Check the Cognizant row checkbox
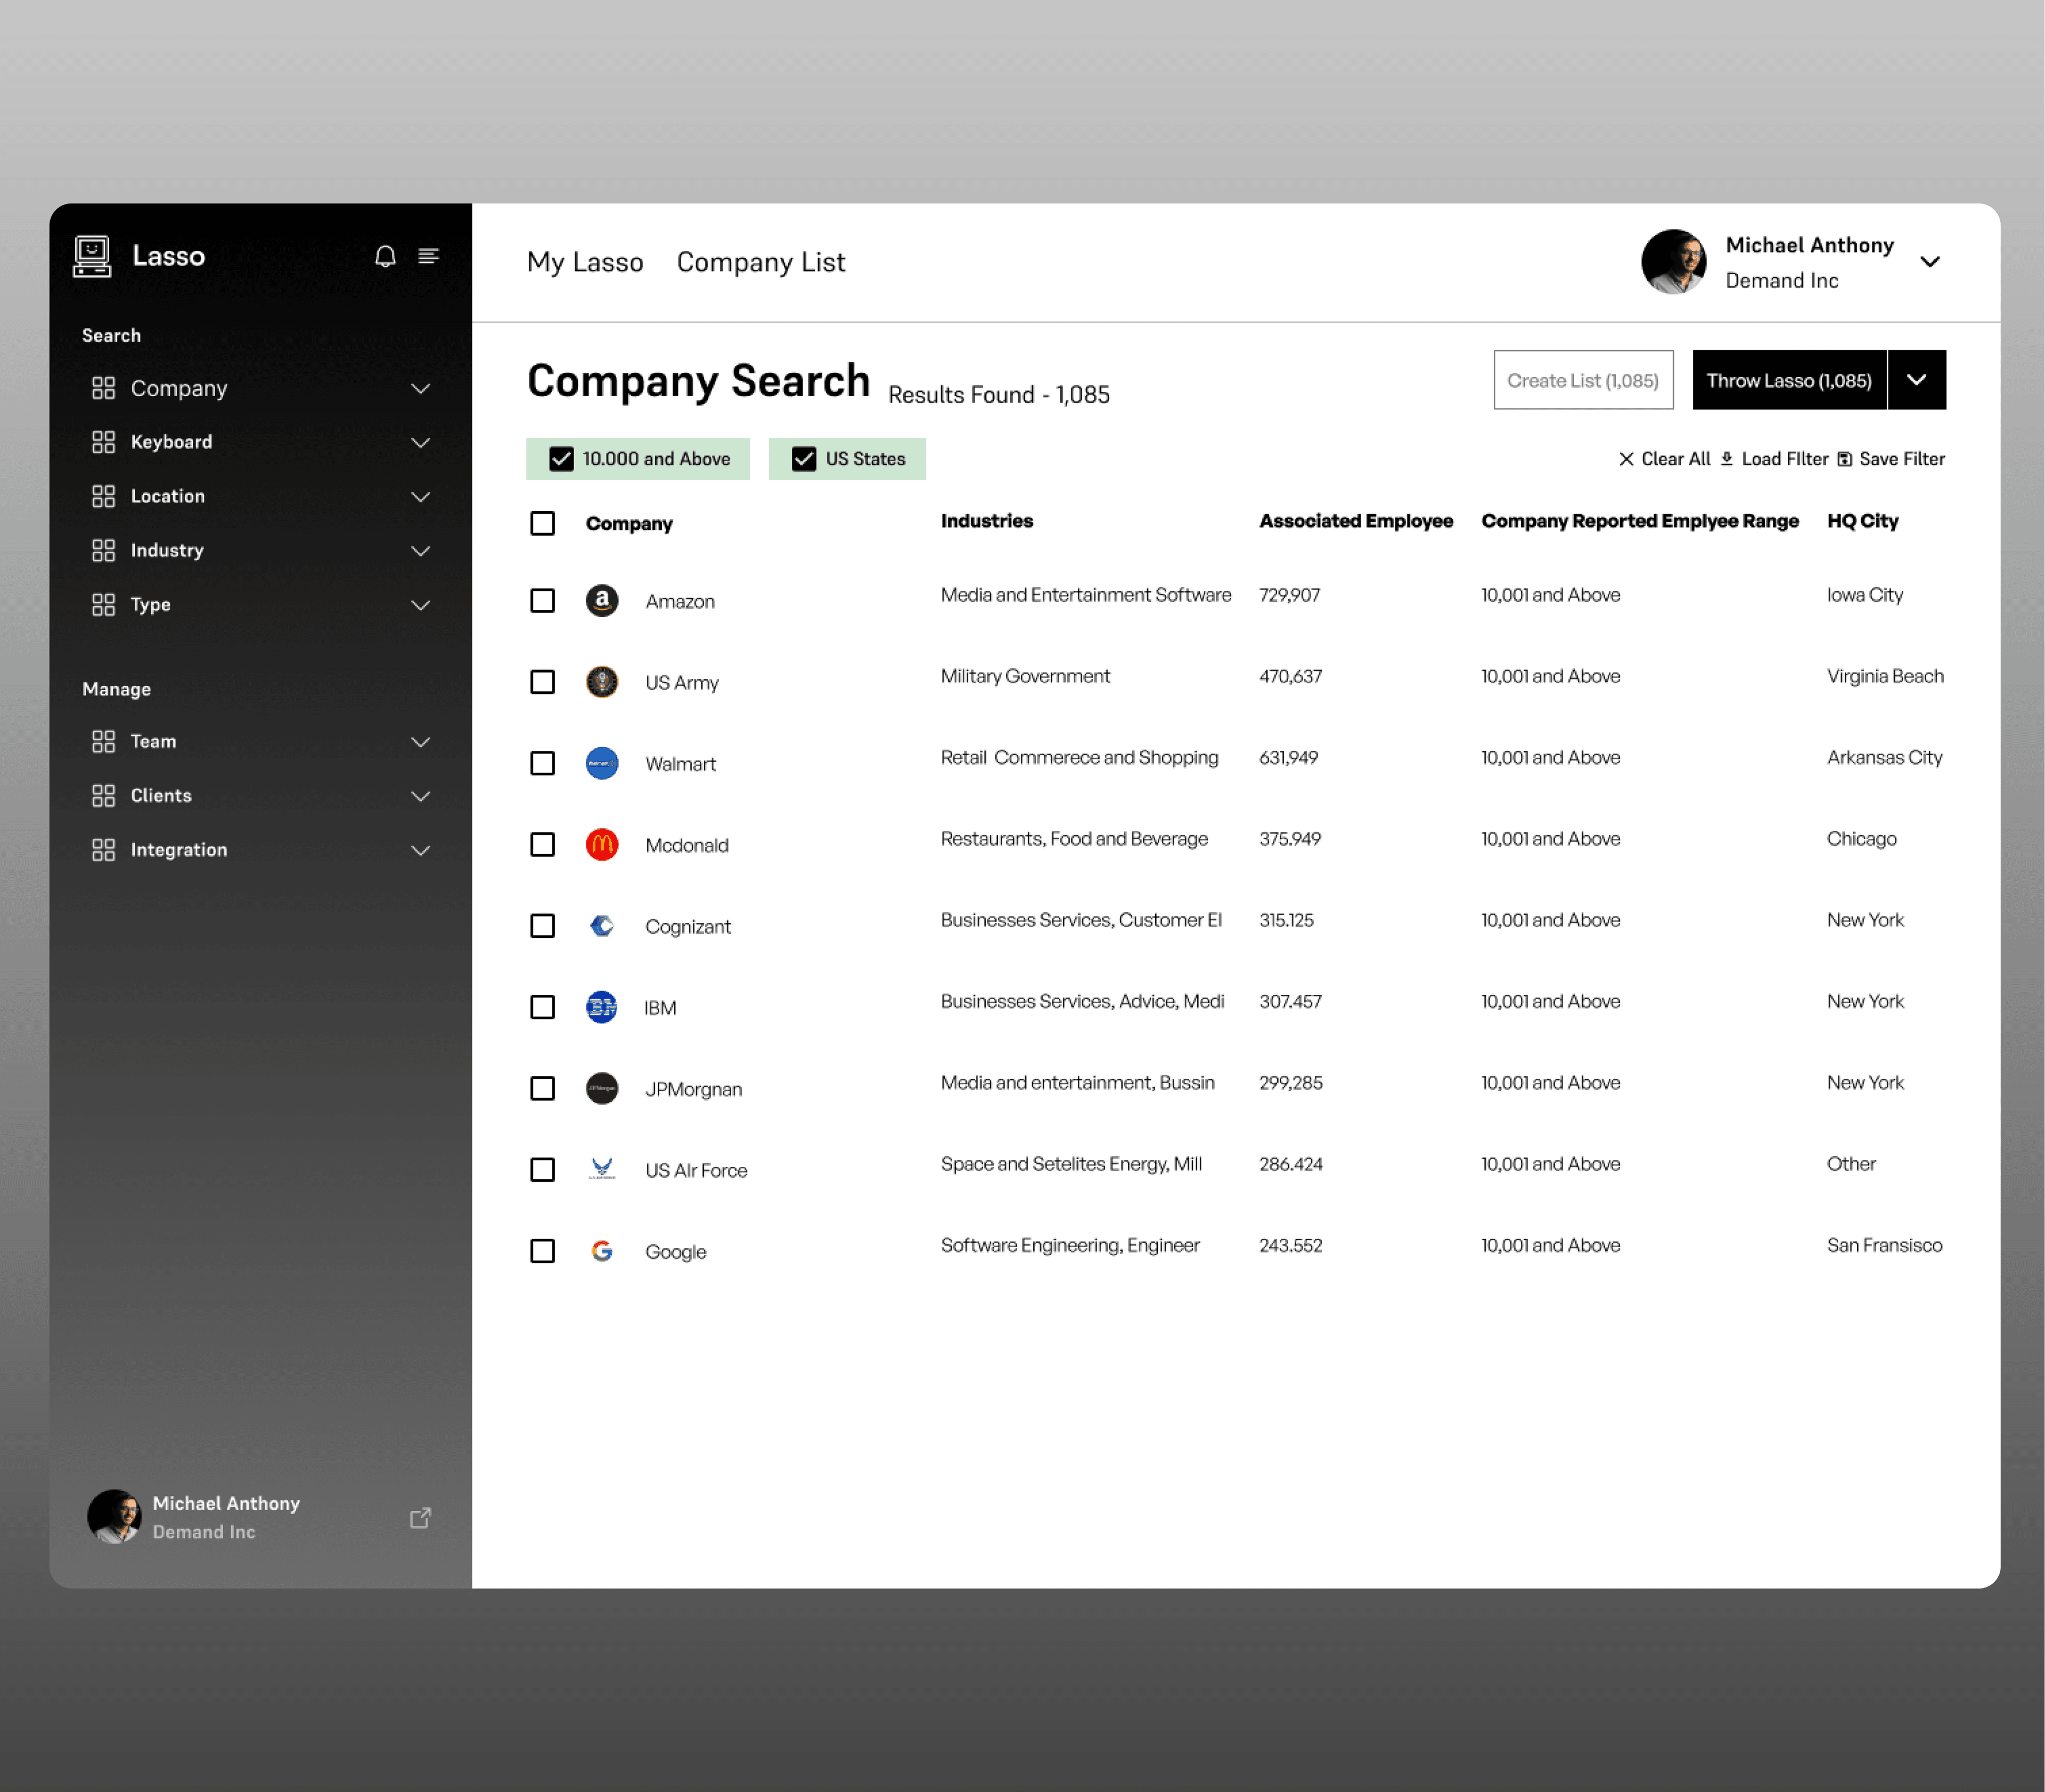Screen dimensions: 2045x1792 pyautogui.click(x=542, y=926)
